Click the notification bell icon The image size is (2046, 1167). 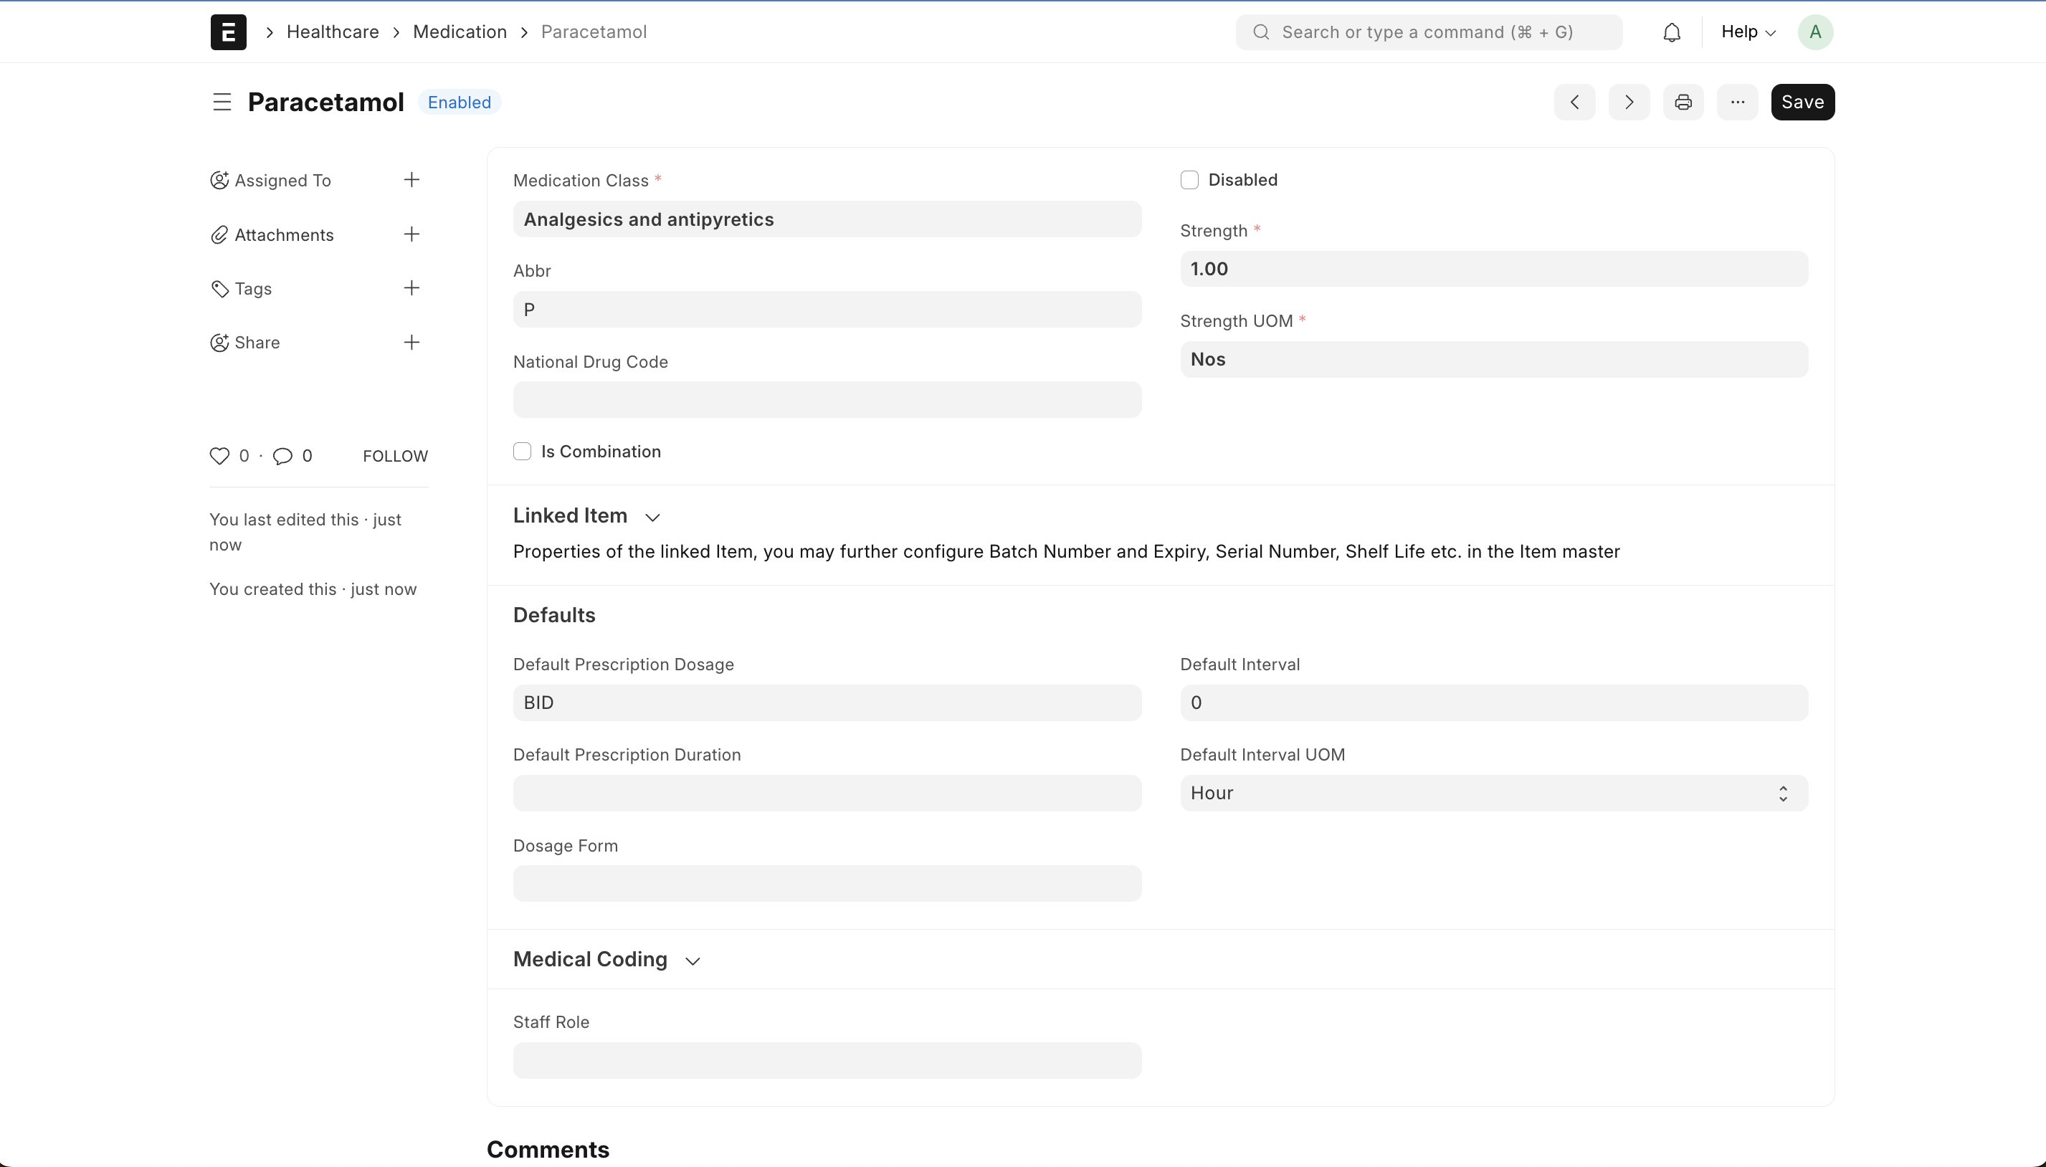click(1673, 31)
